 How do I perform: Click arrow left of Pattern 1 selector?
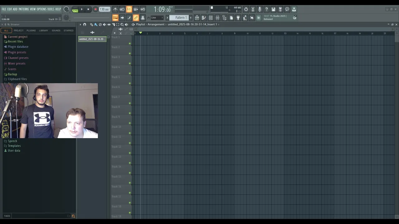(167, 18)
